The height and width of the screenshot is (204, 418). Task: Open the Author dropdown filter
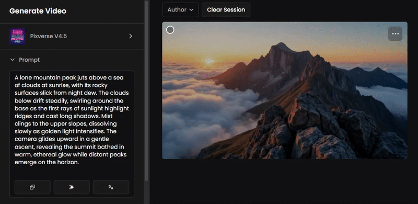pyautogui.click(x=180, y=10)
